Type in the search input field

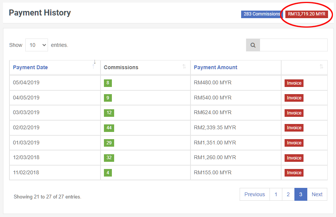point(293,45)
